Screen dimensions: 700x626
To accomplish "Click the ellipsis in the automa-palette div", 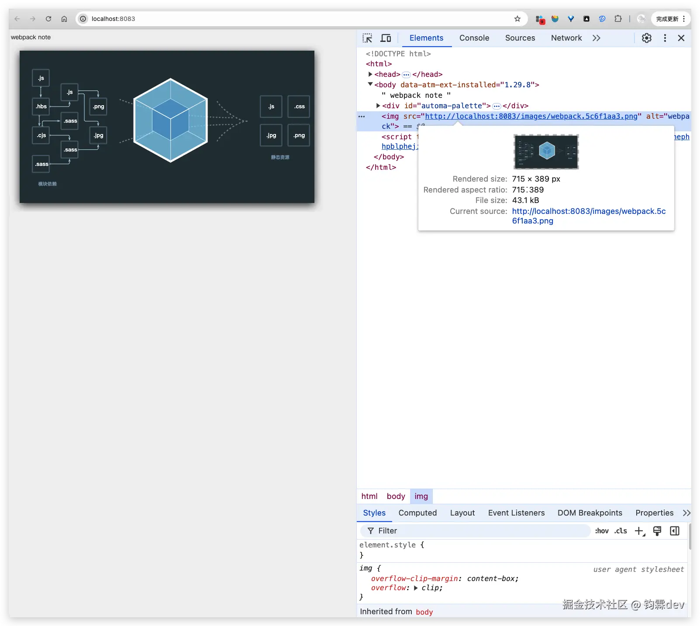I will pyautogui.click(x=497, y=106).
